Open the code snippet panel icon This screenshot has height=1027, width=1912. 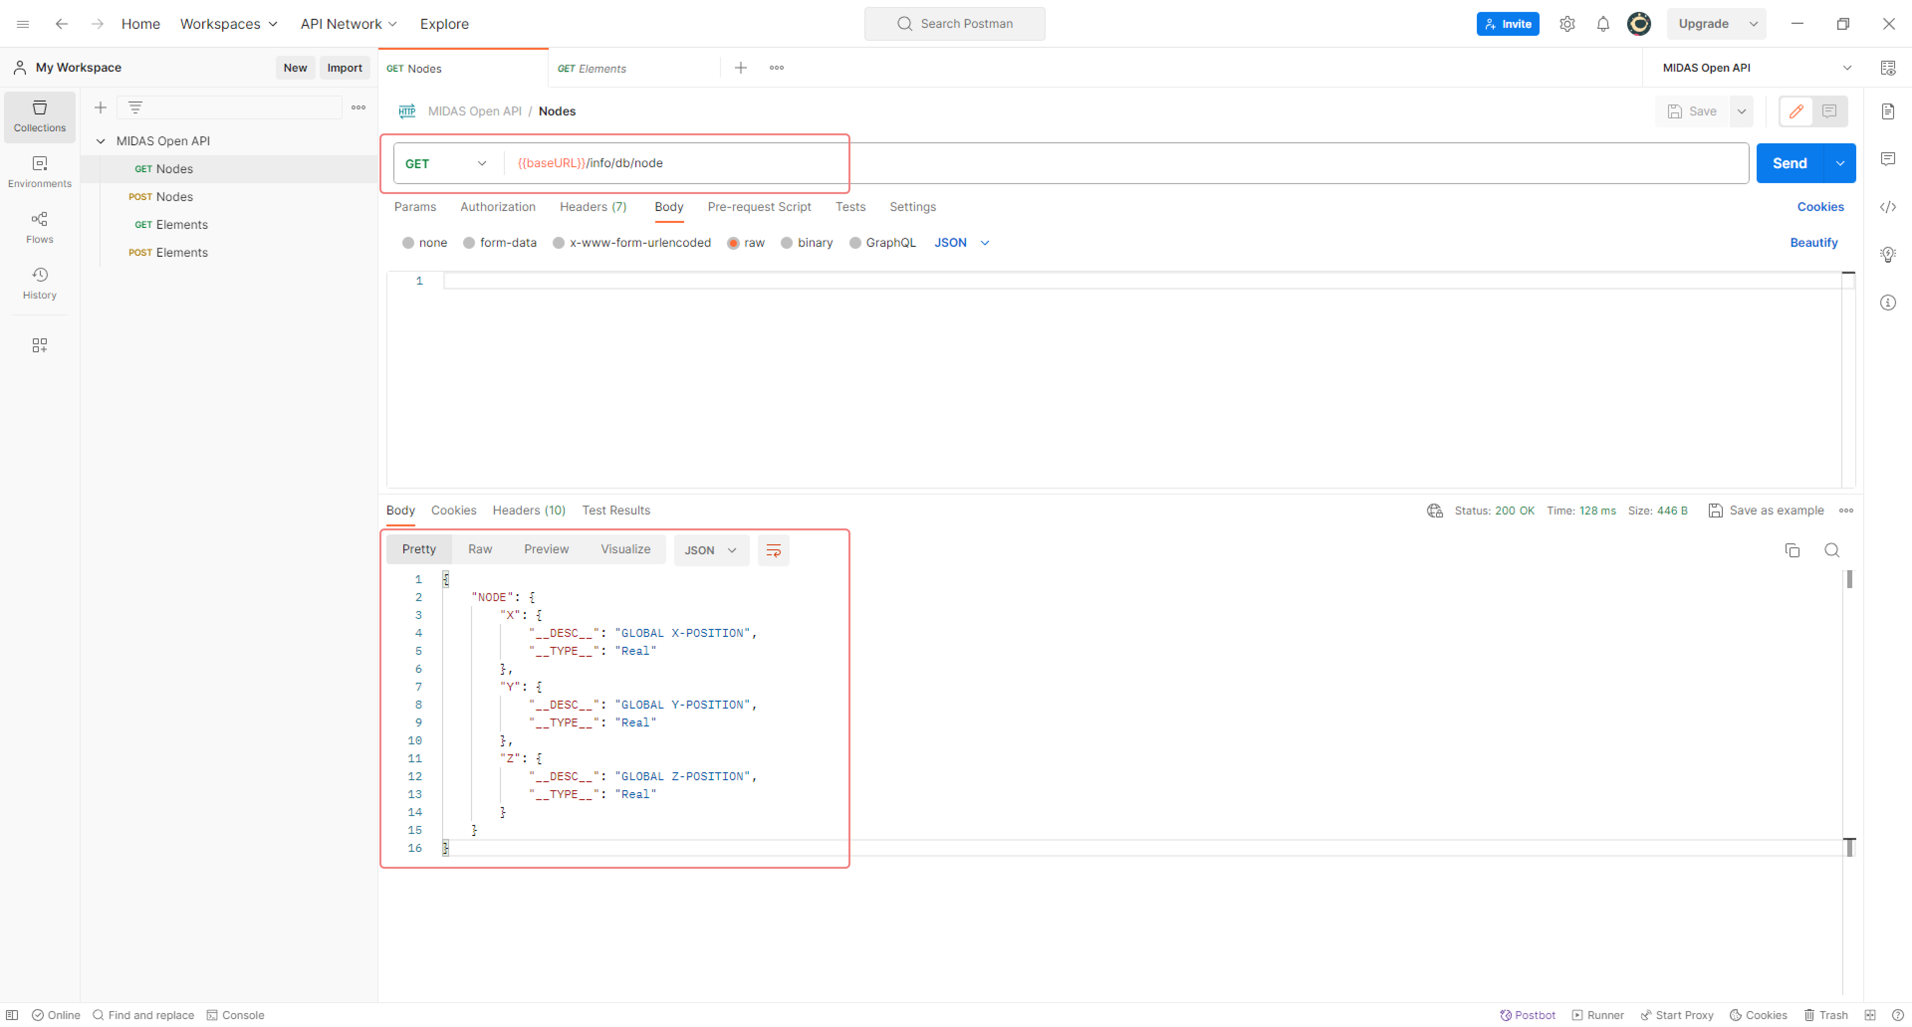[x=1888, y=207]
